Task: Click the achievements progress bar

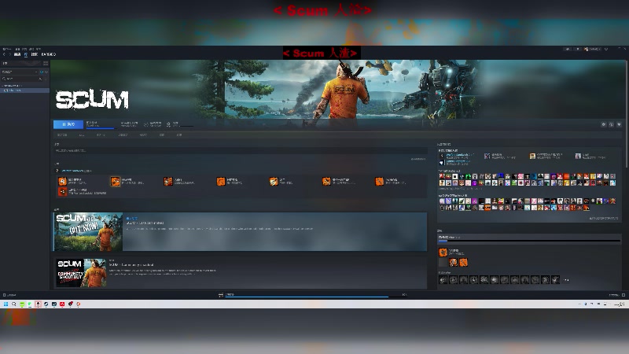Action: coord(529,241)
